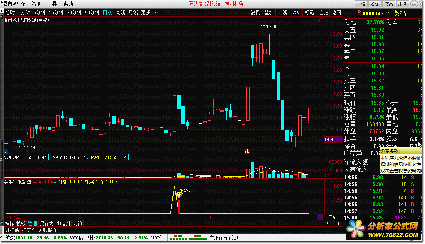This screenshot has height=244, width=425.
Task: Click the 分析家公式网 flower logo
Action: [356, 229]
